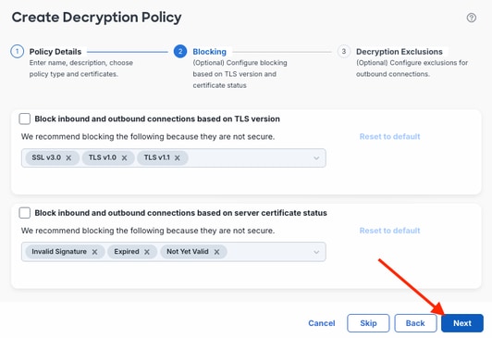Select the Expired chip label
Viewport: 492px width, 338px height.
click(127, 251)
